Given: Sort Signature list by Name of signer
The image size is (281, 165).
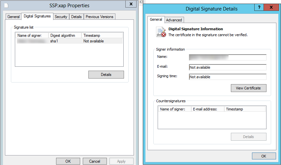Looking at the screenshot, I should pyautogui.click(x=32, y=35).
